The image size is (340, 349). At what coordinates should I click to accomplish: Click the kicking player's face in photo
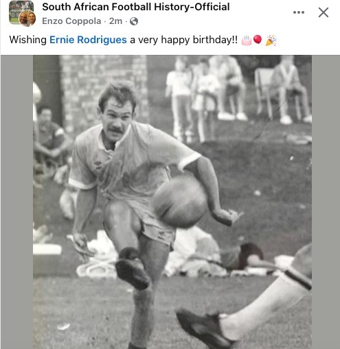click(x=116, y=119)
